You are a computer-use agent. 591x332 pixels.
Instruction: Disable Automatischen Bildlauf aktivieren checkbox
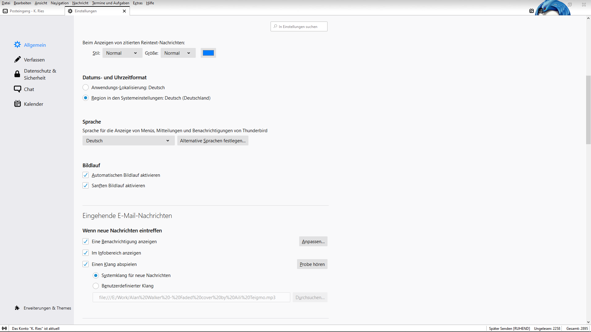pos(86,175)
